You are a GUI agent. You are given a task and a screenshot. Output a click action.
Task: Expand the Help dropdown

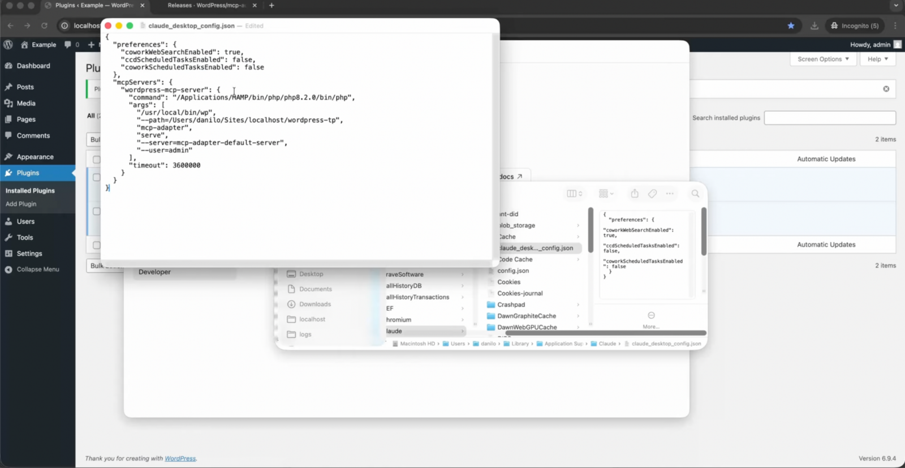click(878, 59)
